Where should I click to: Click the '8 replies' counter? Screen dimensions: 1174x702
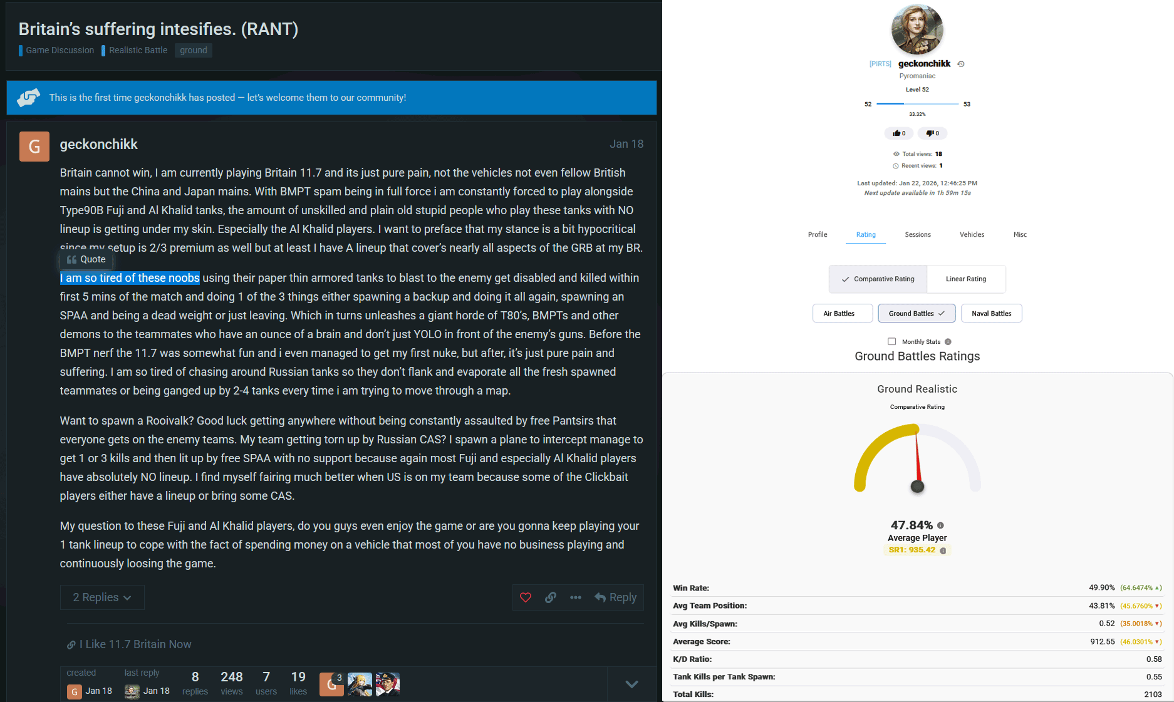pyautogui.click(x=195, y=683)
